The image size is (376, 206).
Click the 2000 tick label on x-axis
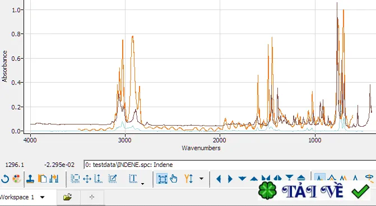point(220,140)
